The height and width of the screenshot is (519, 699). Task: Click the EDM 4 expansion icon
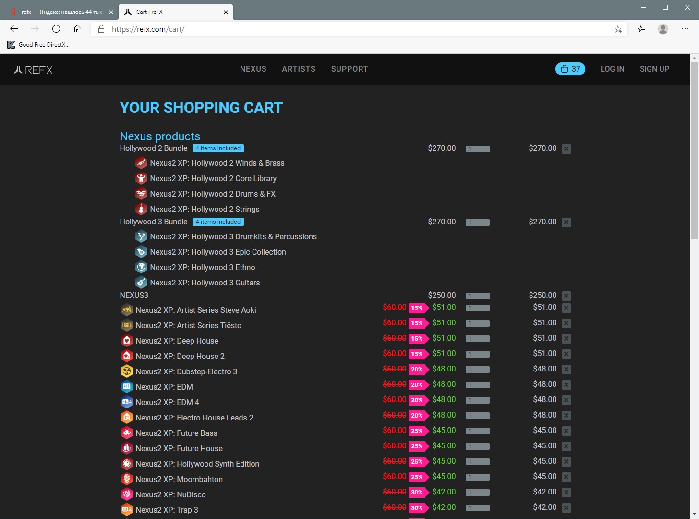127,402
